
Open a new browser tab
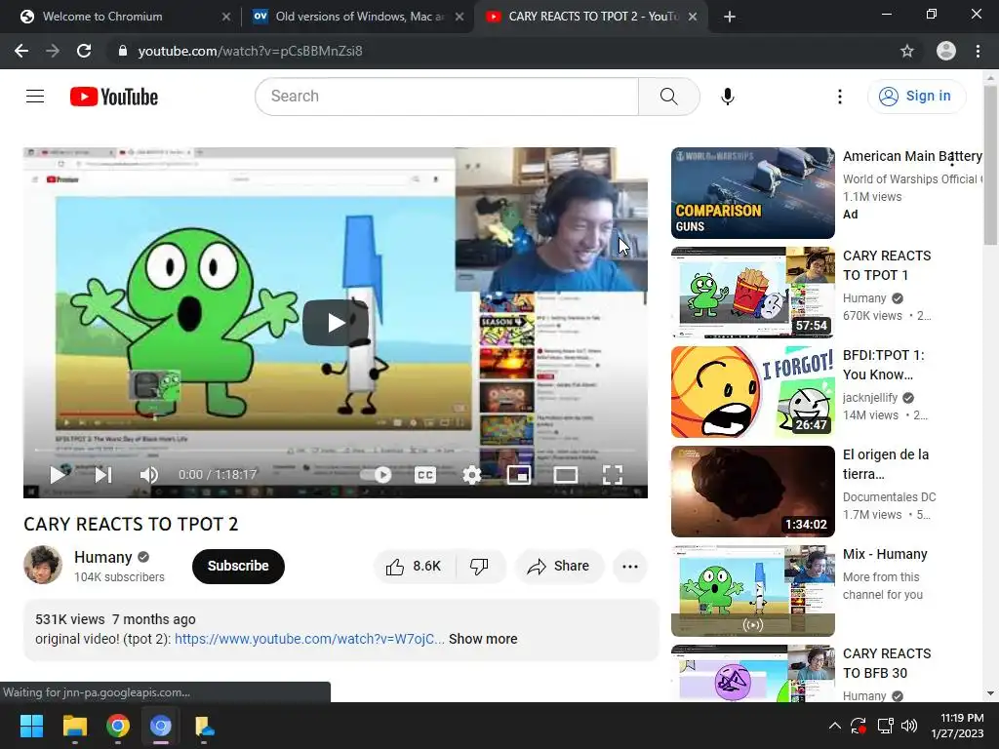730,17
